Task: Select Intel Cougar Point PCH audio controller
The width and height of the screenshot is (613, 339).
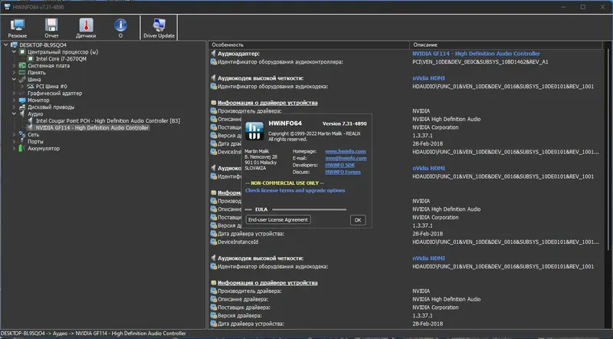Action: click(x=108, y=121)
